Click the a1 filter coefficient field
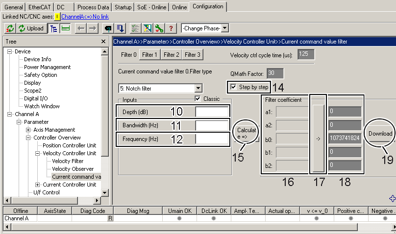396x234 pixels. pos(292,112)
